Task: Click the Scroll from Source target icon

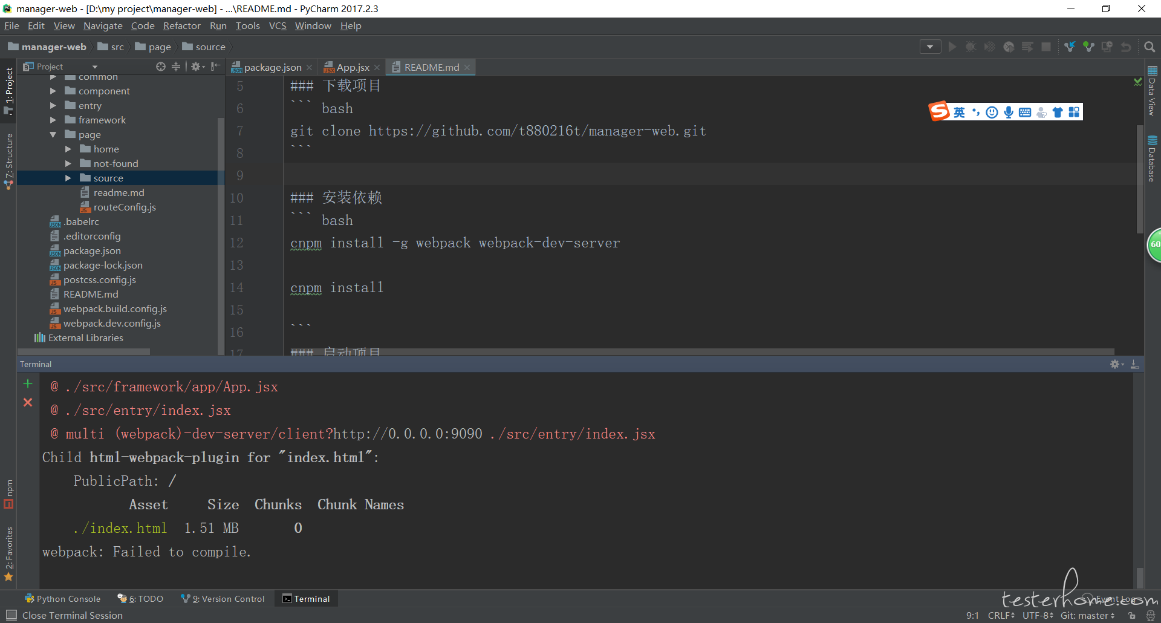Action: pyautogui.click(x=160, y=67)
